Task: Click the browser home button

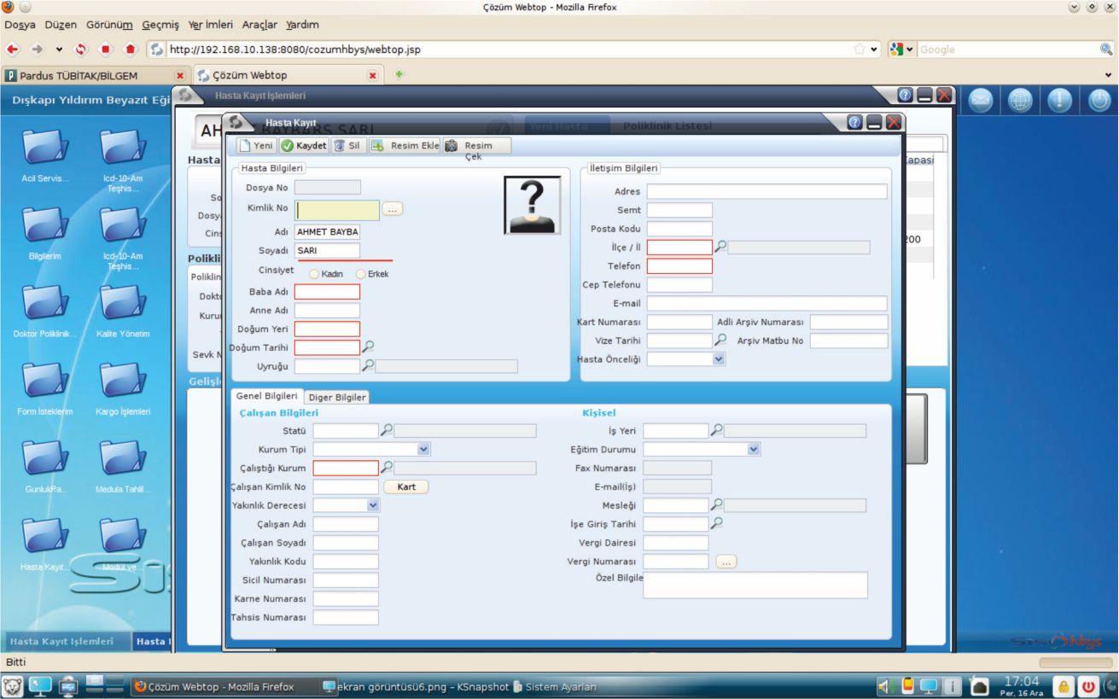Action: tap(131, 50)
